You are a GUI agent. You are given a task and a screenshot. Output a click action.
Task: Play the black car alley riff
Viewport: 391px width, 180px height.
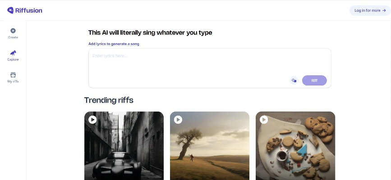pyautogui.click(x=92, y=120)
